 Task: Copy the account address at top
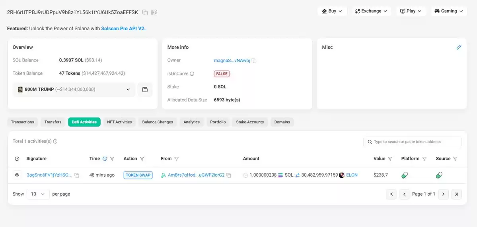tap(145, 12)
